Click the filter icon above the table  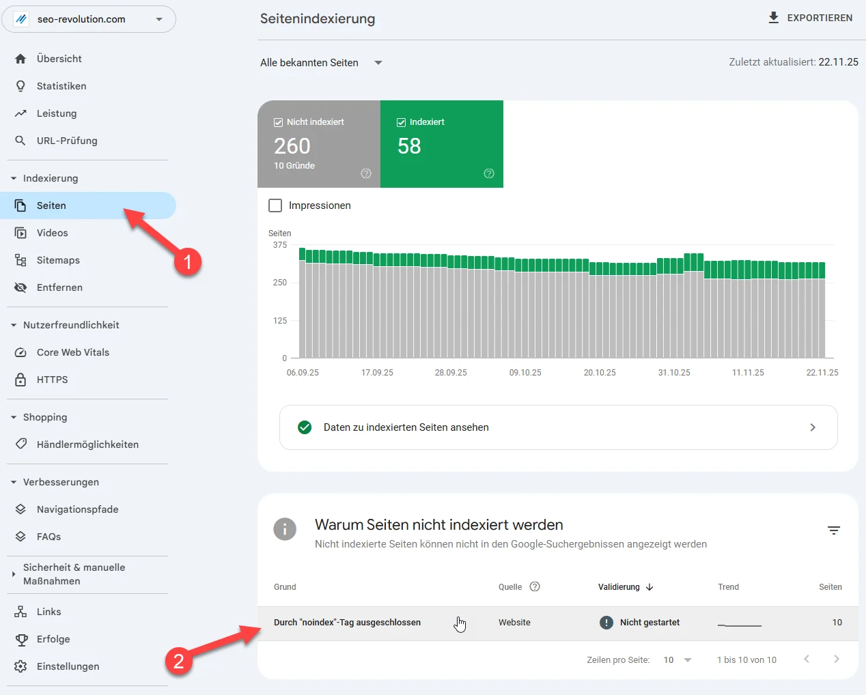tap(834, 530)
